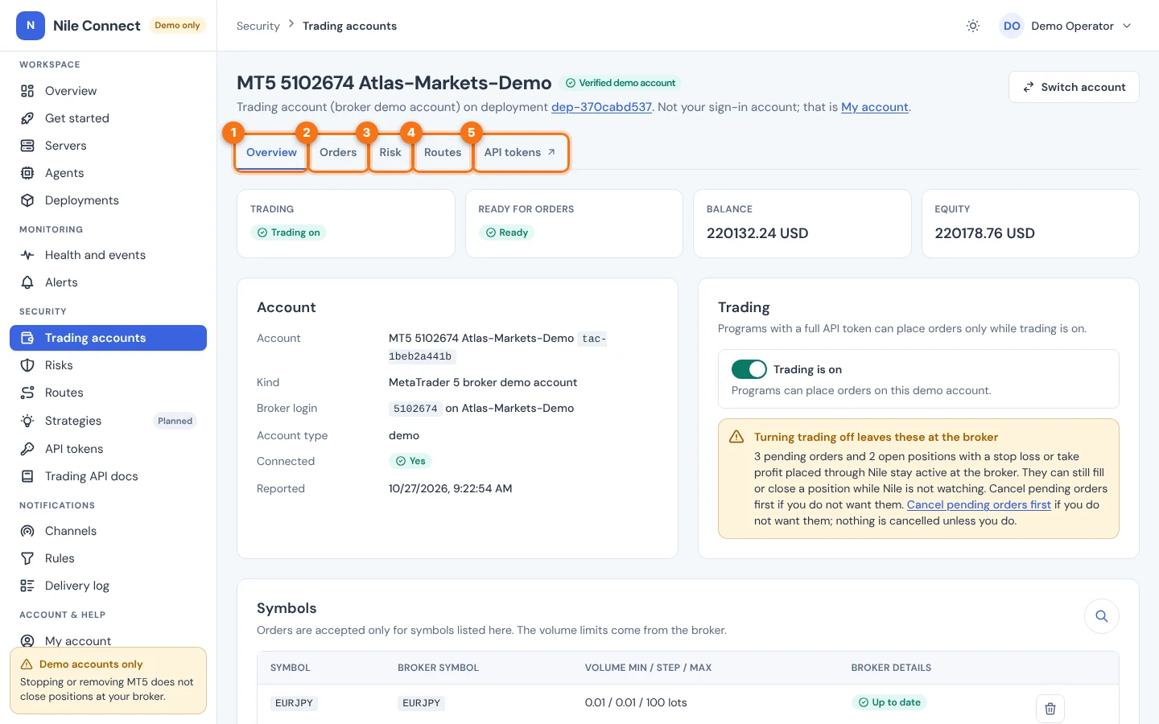Click the Cancel pending orders first link
The image size is (1159, 724).
pos(979,504)
